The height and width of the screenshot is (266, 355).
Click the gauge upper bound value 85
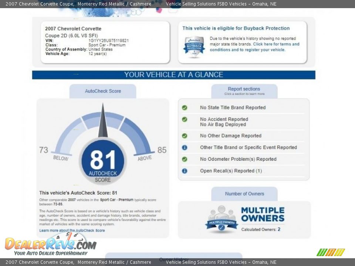tap(162, 150)
